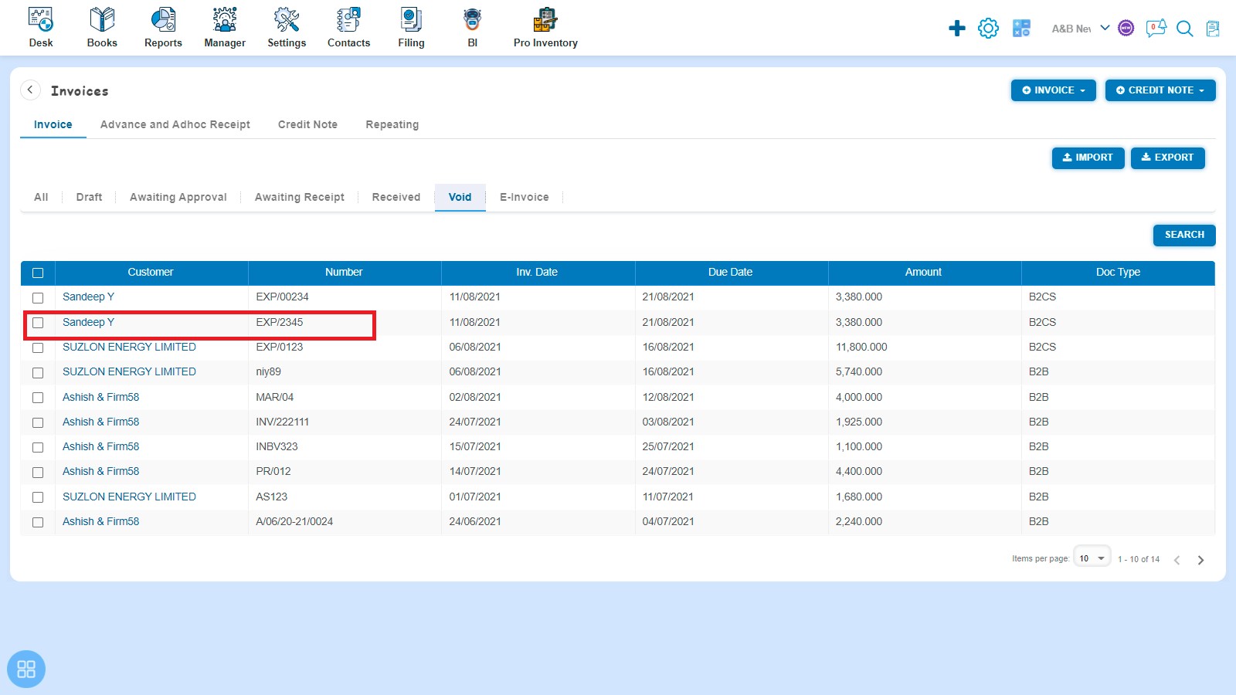1236x695 pixels.
Task: Click the purple round badge icon
Action: click(1126, 29)
